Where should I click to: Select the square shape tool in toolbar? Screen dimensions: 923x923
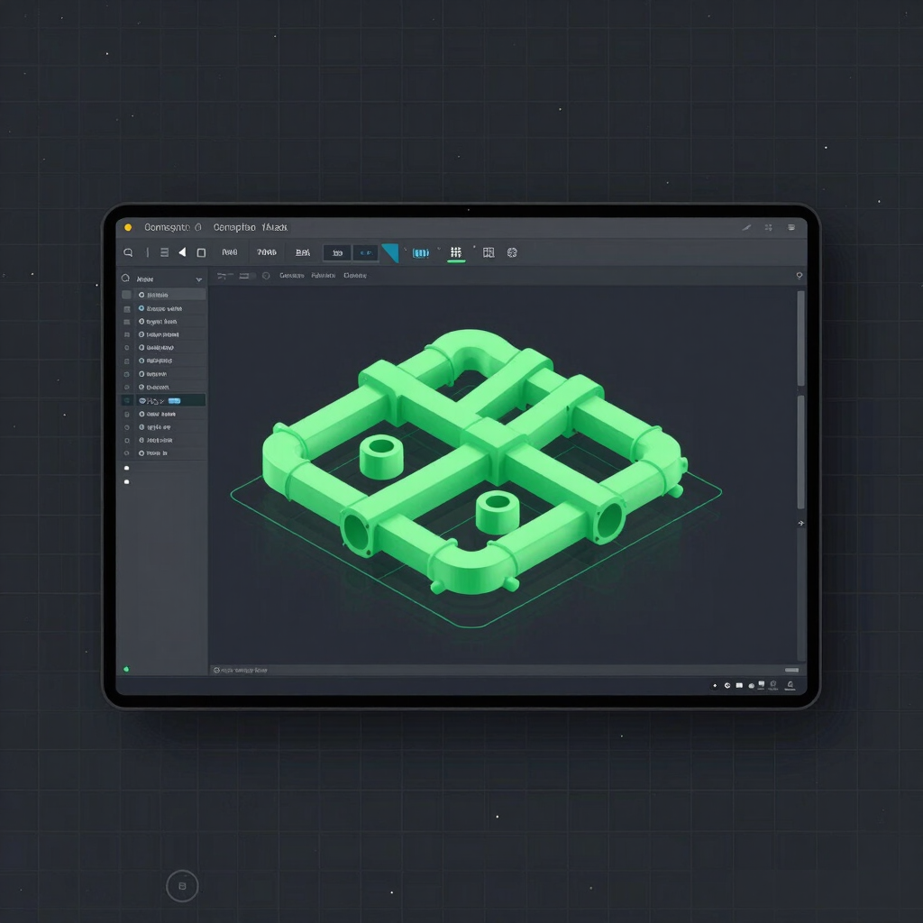click(201, 252)
